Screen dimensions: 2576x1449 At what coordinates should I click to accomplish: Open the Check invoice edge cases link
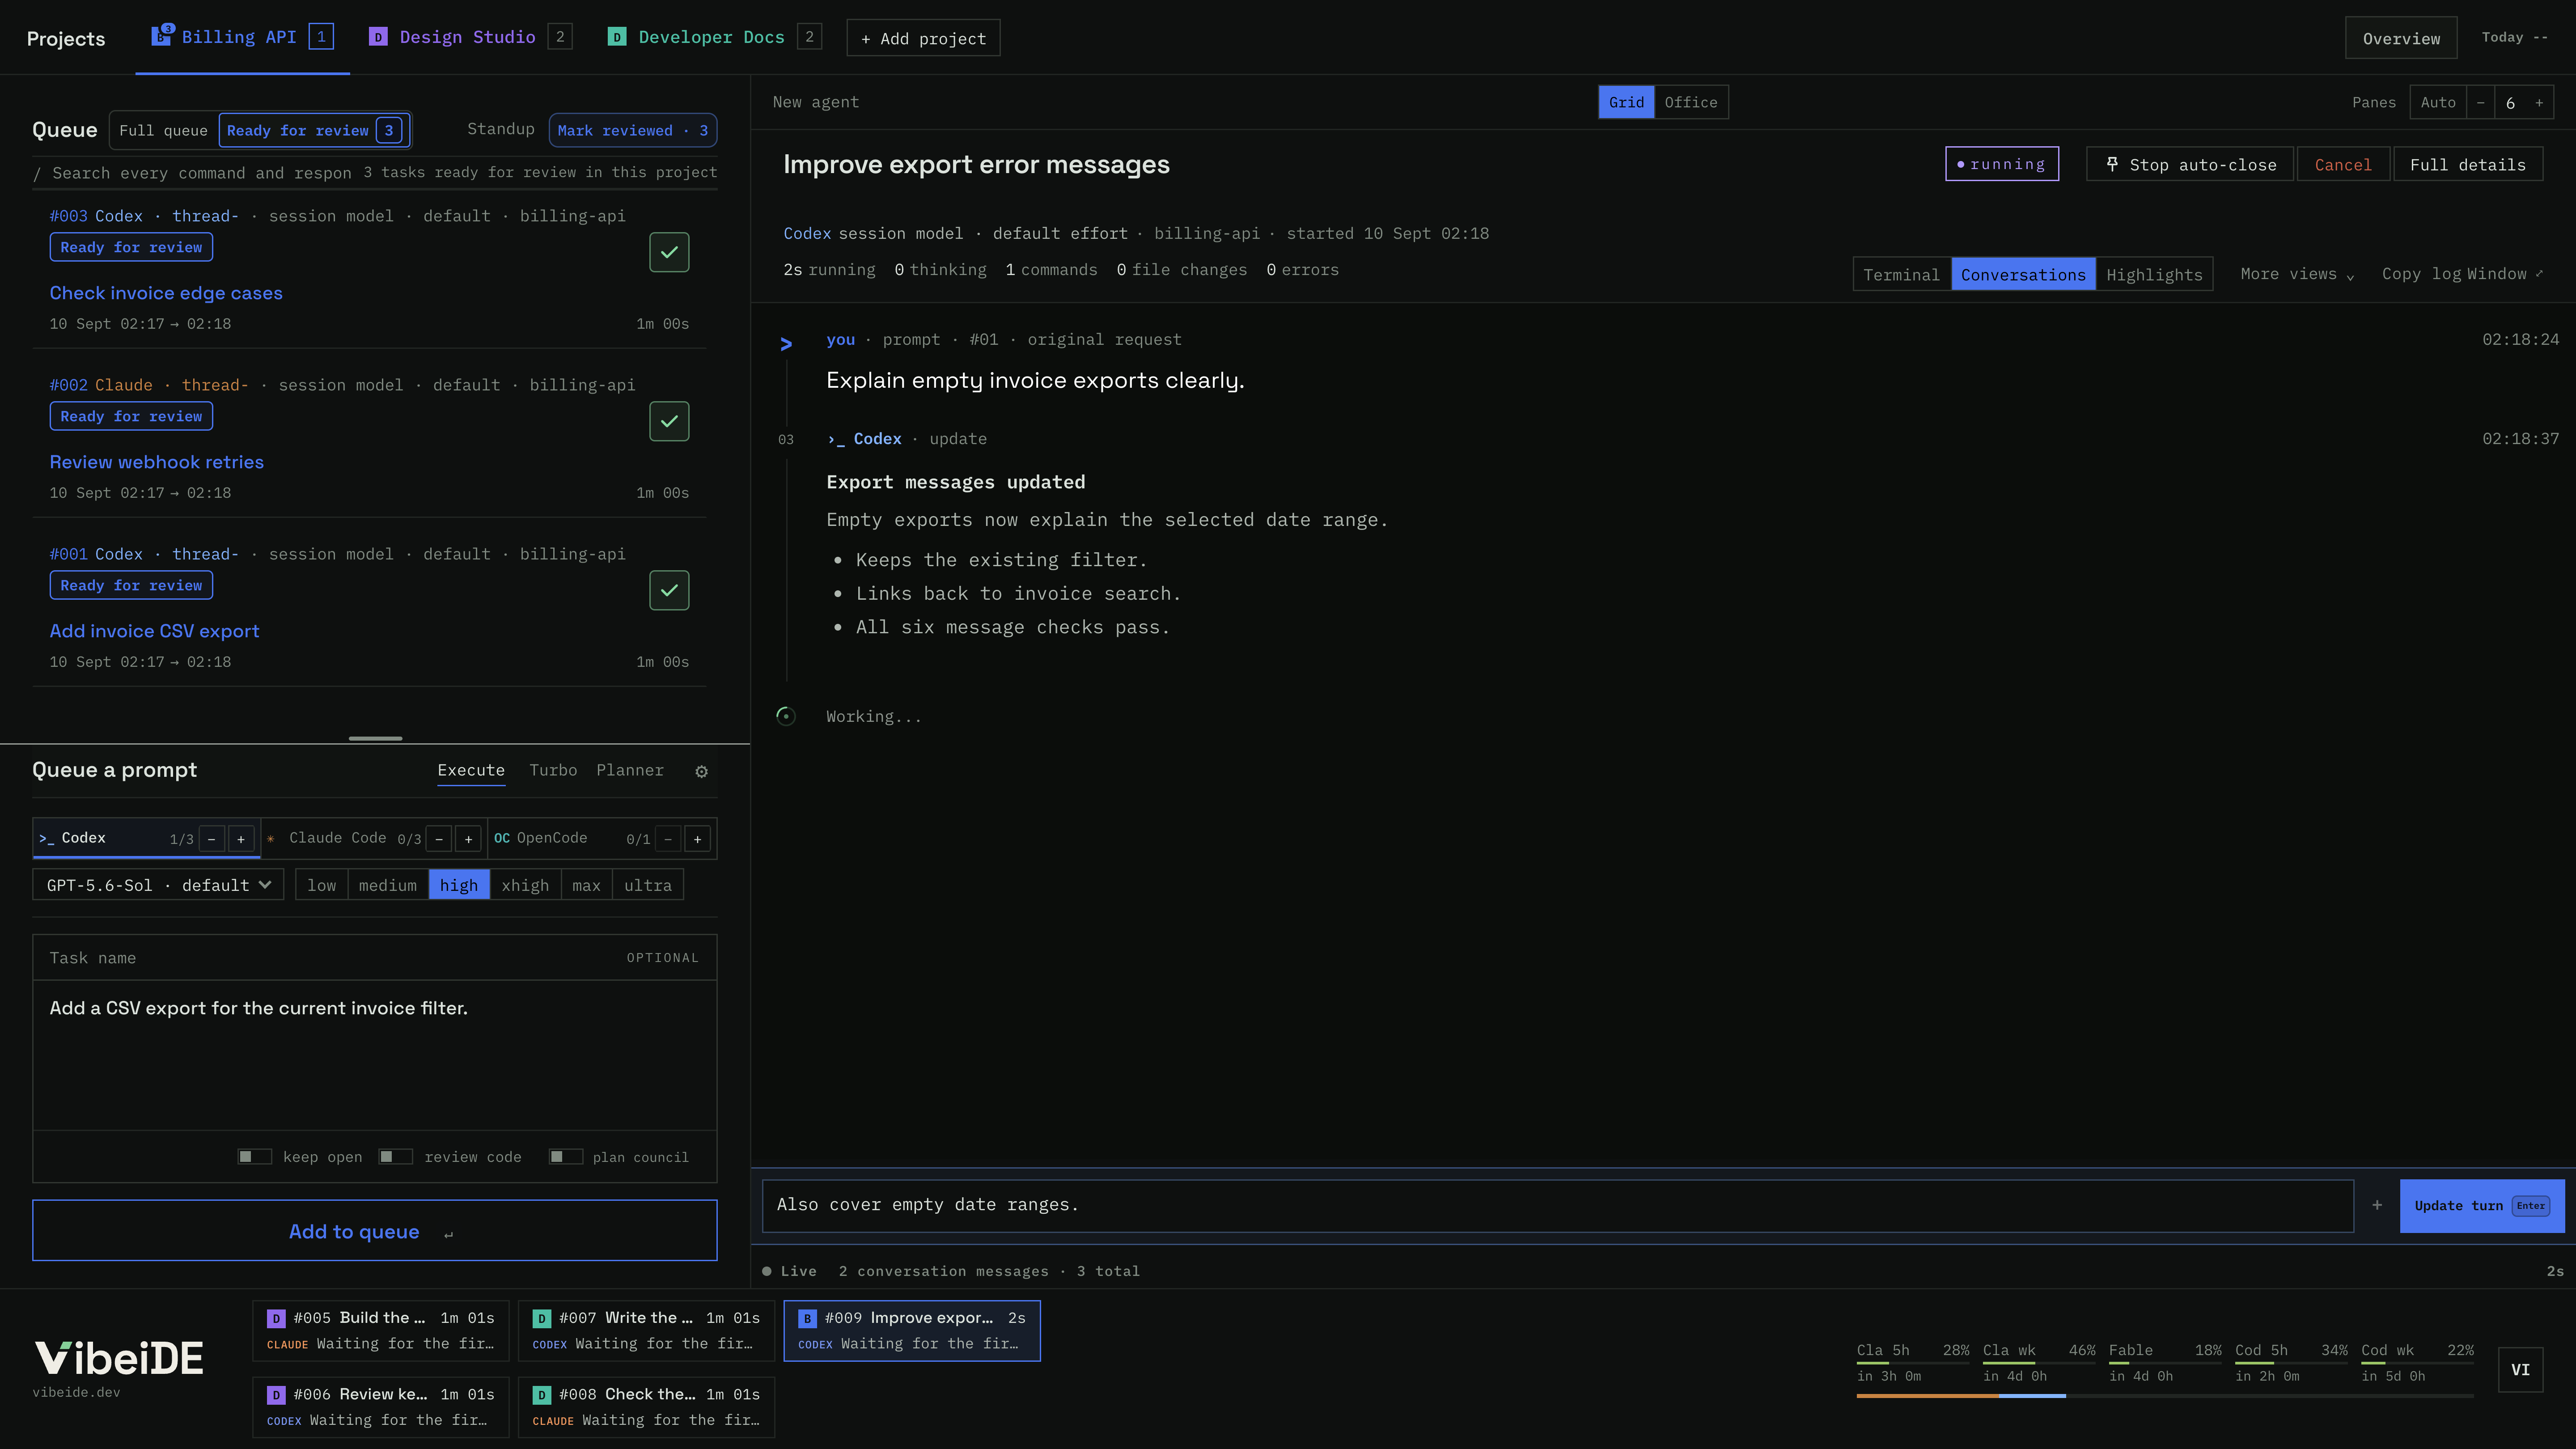pos(166,293)
